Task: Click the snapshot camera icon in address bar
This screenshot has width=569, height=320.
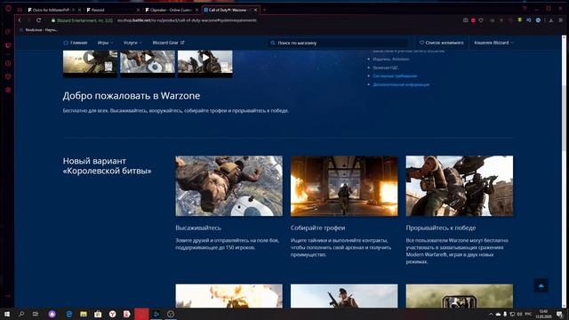Action: coord(465,20)
